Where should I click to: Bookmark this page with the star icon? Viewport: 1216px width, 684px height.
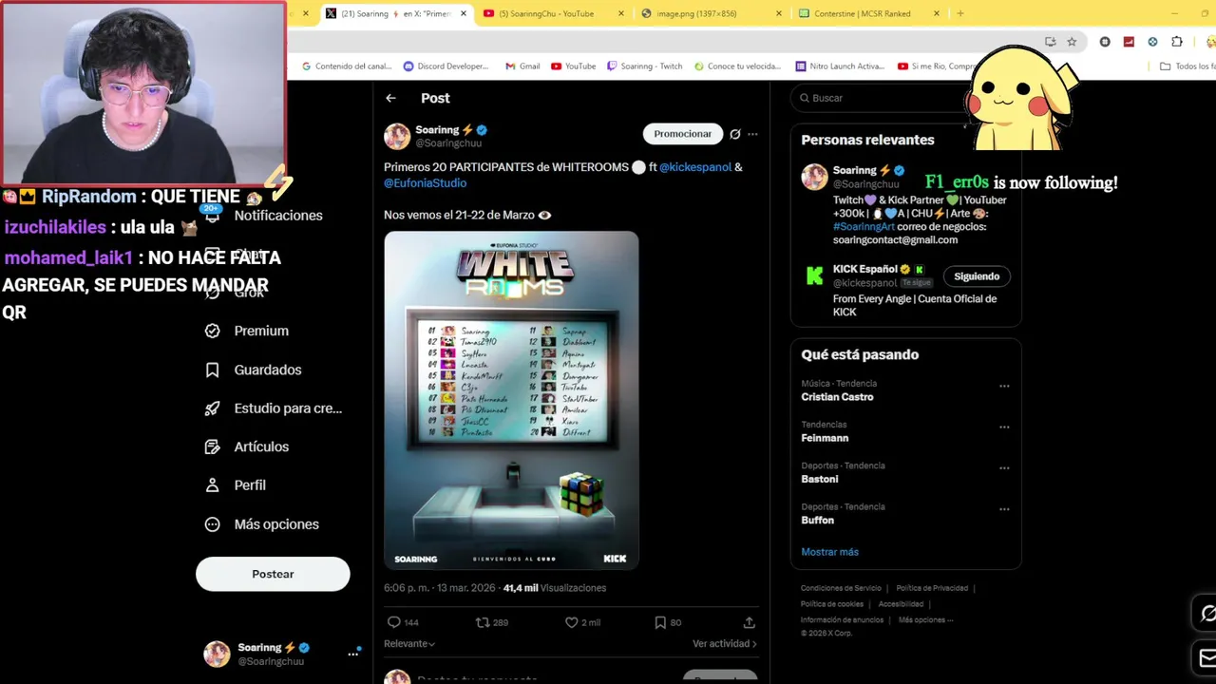click(x=1072, y=42)
